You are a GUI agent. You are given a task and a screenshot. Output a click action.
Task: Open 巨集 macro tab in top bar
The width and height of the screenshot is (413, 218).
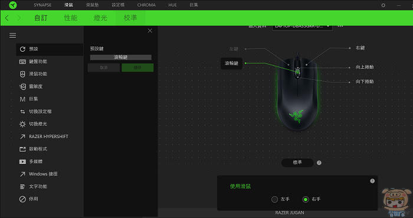194,5
